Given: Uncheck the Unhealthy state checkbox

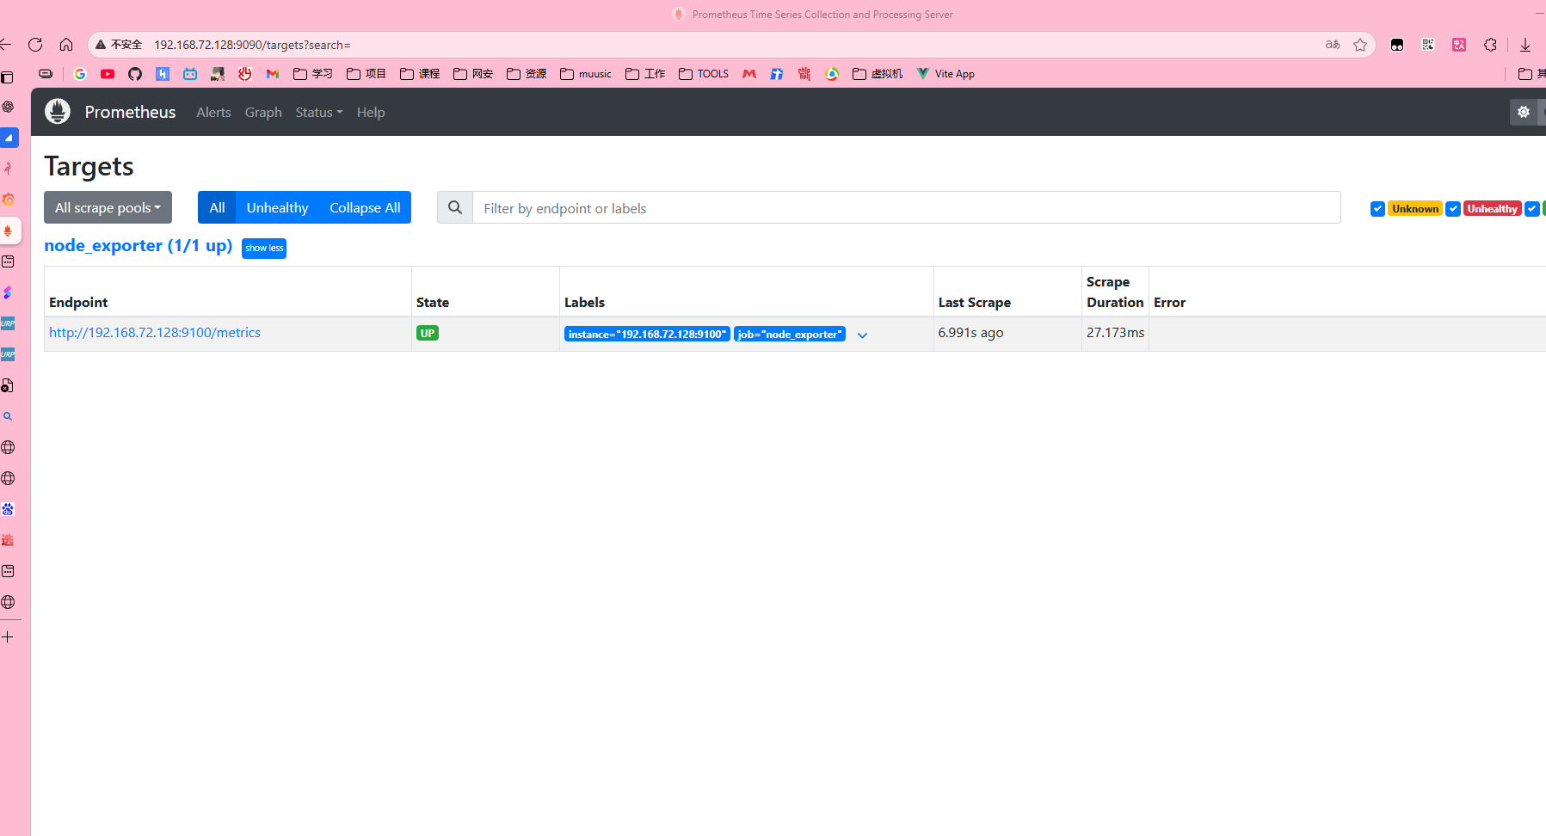Looking at the screenshot, I should (1453, 209).
